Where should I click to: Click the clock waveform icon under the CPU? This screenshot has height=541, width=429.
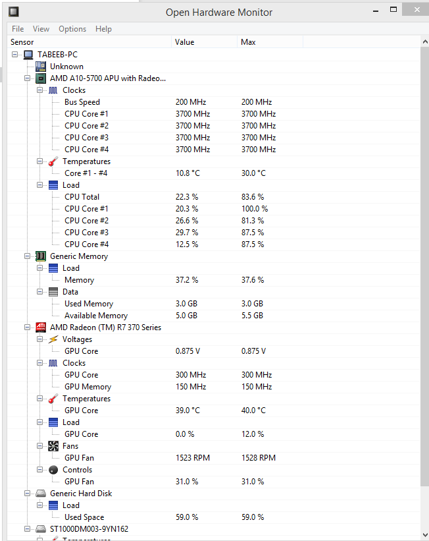[x=53, y=90]
